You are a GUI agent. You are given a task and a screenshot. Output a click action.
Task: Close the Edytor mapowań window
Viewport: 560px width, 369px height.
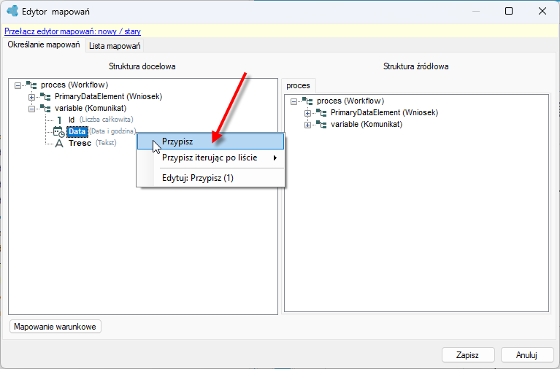tap(542, 11)
